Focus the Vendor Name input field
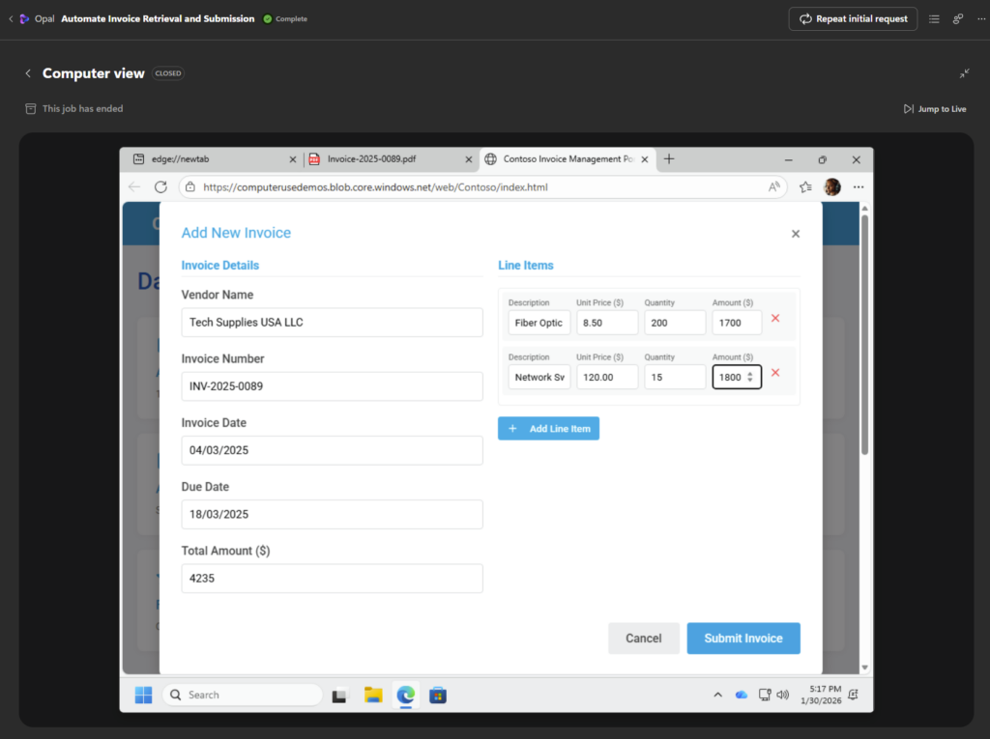 (x=332, y=323)
